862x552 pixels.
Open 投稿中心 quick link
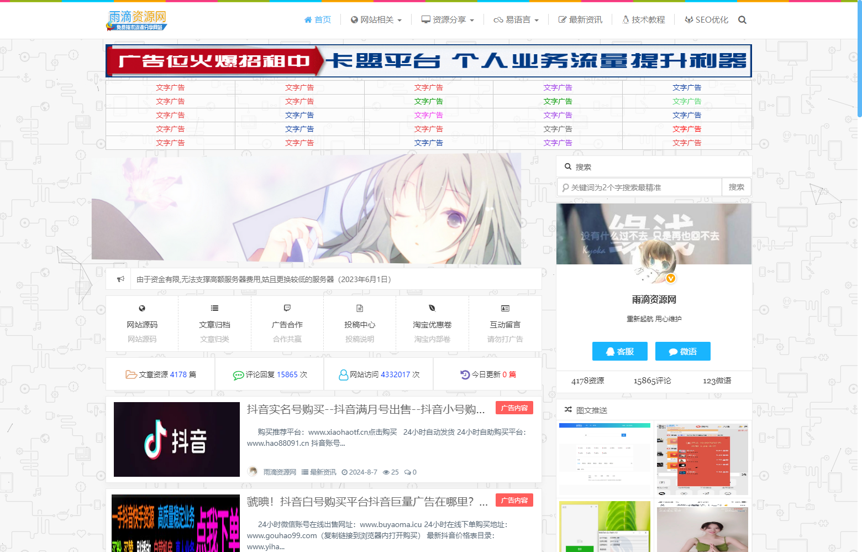360,325
